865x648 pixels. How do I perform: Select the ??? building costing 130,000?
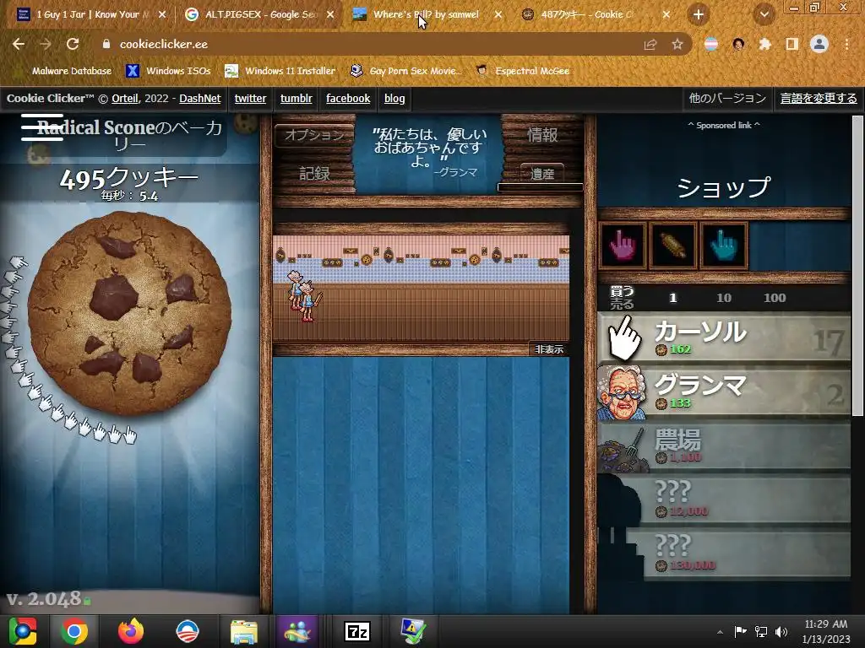724,553
